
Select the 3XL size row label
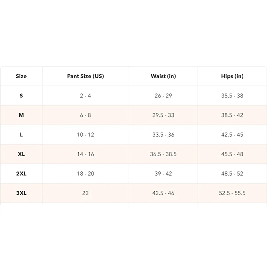pyautogui.click(x=21, y=193)
